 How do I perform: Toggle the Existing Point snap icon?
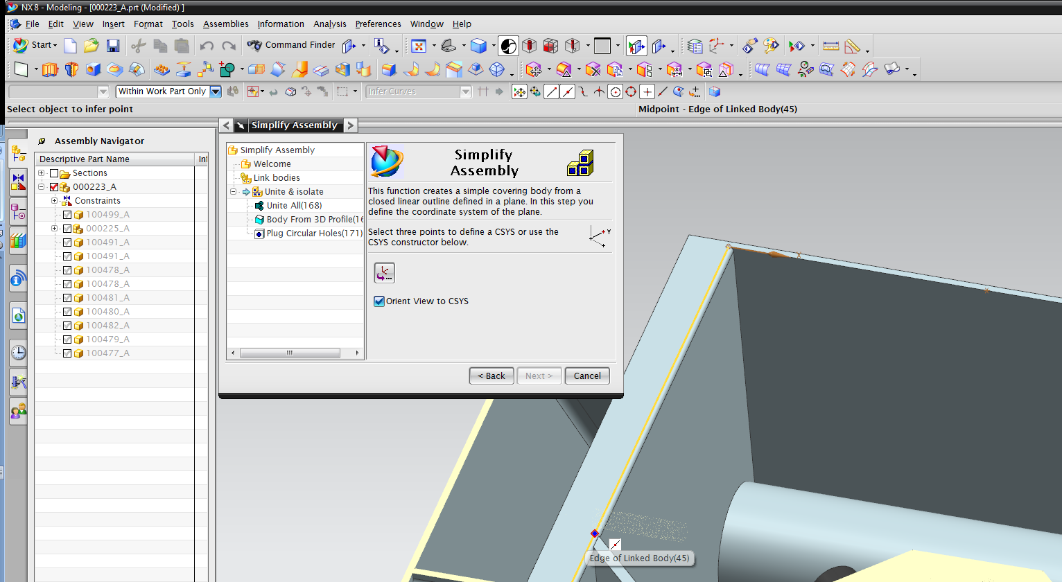click(x=647, y=91)
